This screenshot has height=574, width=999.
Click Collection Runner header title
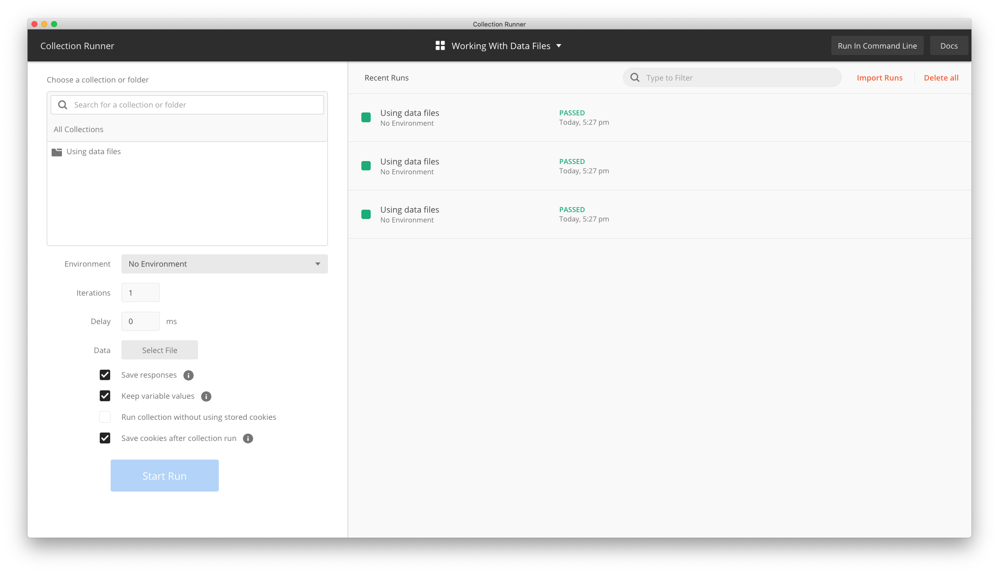tap(77, 46)
